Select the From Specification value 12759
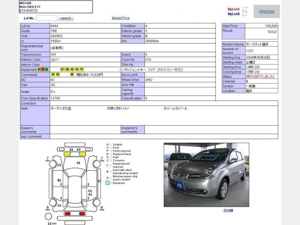This screenshot has width=300, height=225. coord(55,98)
